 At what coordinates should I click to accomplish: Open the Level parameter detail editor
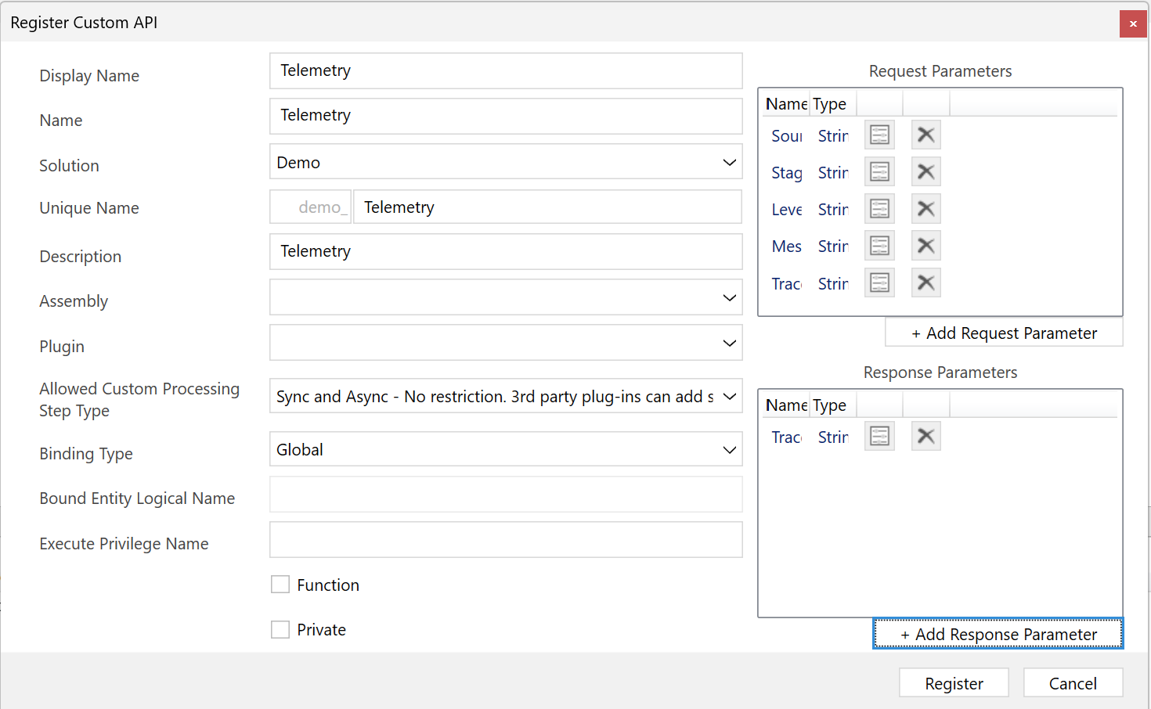879,208
